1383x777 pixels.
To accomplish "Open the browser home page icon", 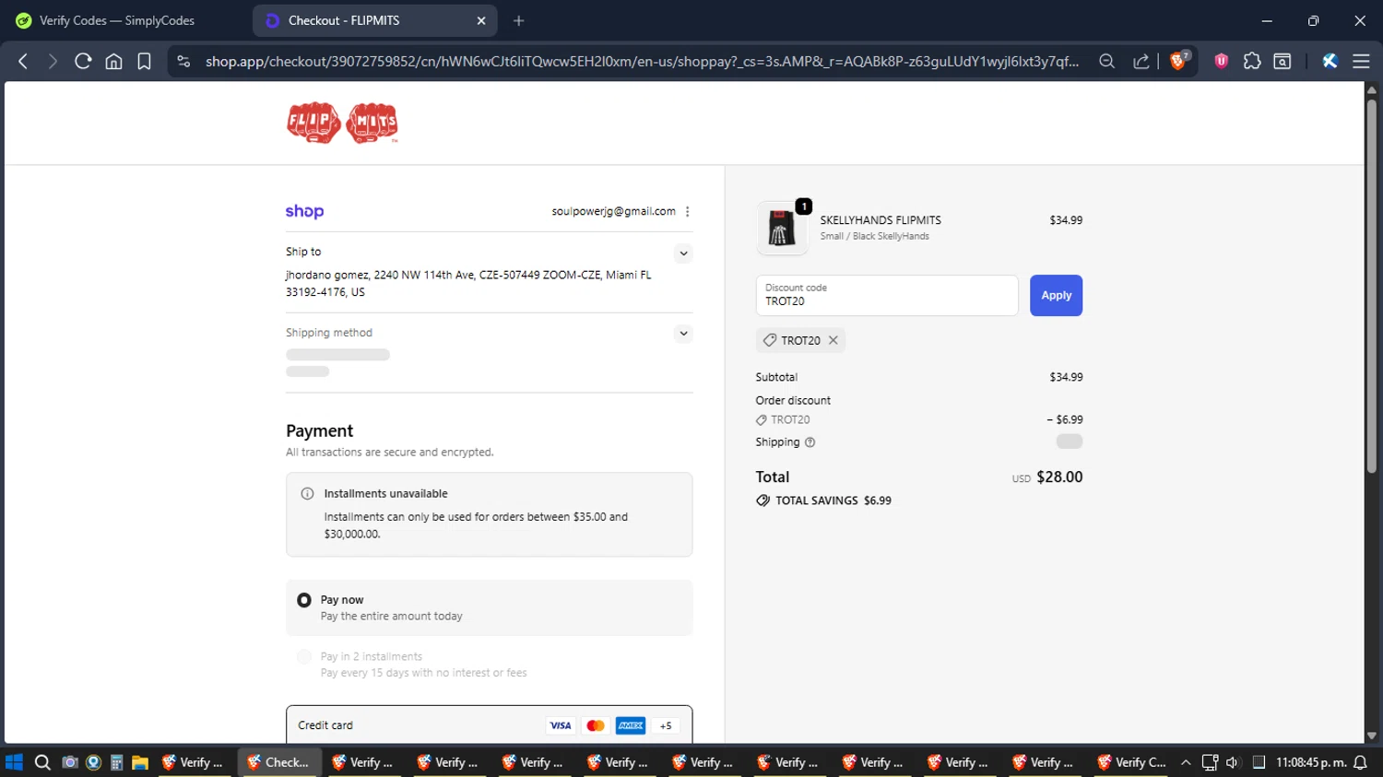I will coord(113,61).
